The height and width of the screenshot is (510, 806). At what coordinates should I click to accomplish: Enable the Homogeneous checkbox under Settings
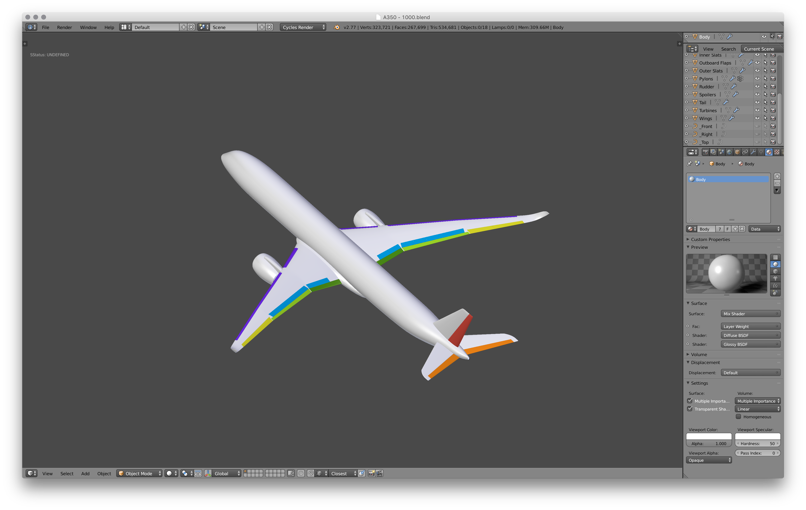739,417
